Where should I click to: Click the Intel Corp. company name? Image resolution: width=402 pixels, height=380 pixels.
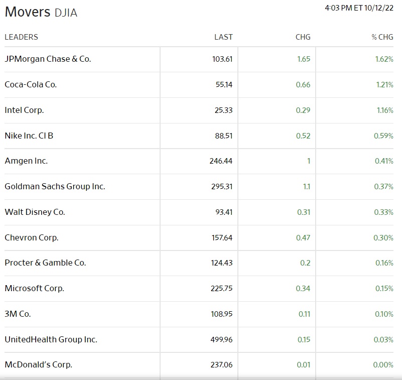[x=25, y=110]
